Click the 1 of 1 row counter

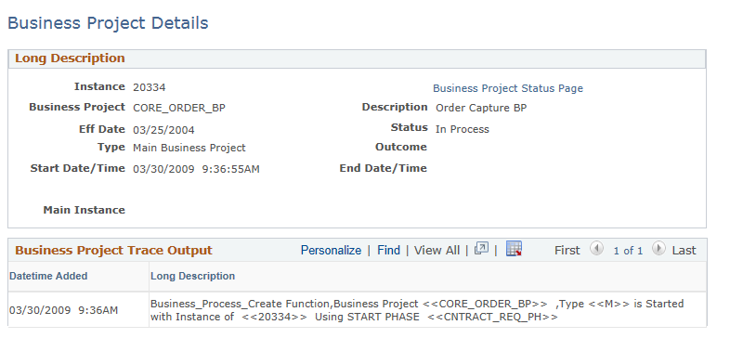click(628, 251)
